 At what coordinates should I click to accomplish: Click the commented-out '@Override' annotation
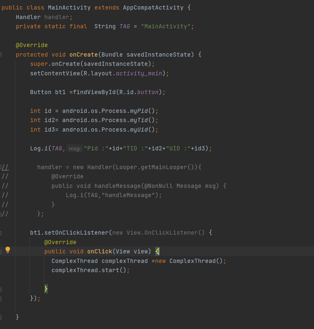tap(68, 177)
